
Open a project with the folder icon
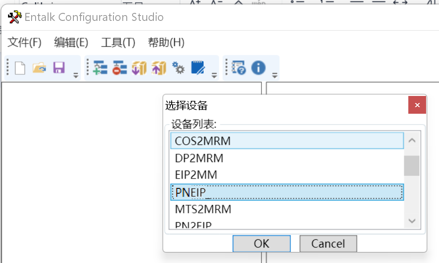[x=39, y=68]
